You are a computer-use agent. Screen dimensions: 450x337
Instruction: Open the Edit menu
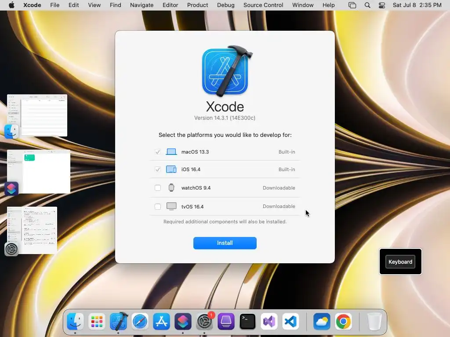click(x=73, y=5)
